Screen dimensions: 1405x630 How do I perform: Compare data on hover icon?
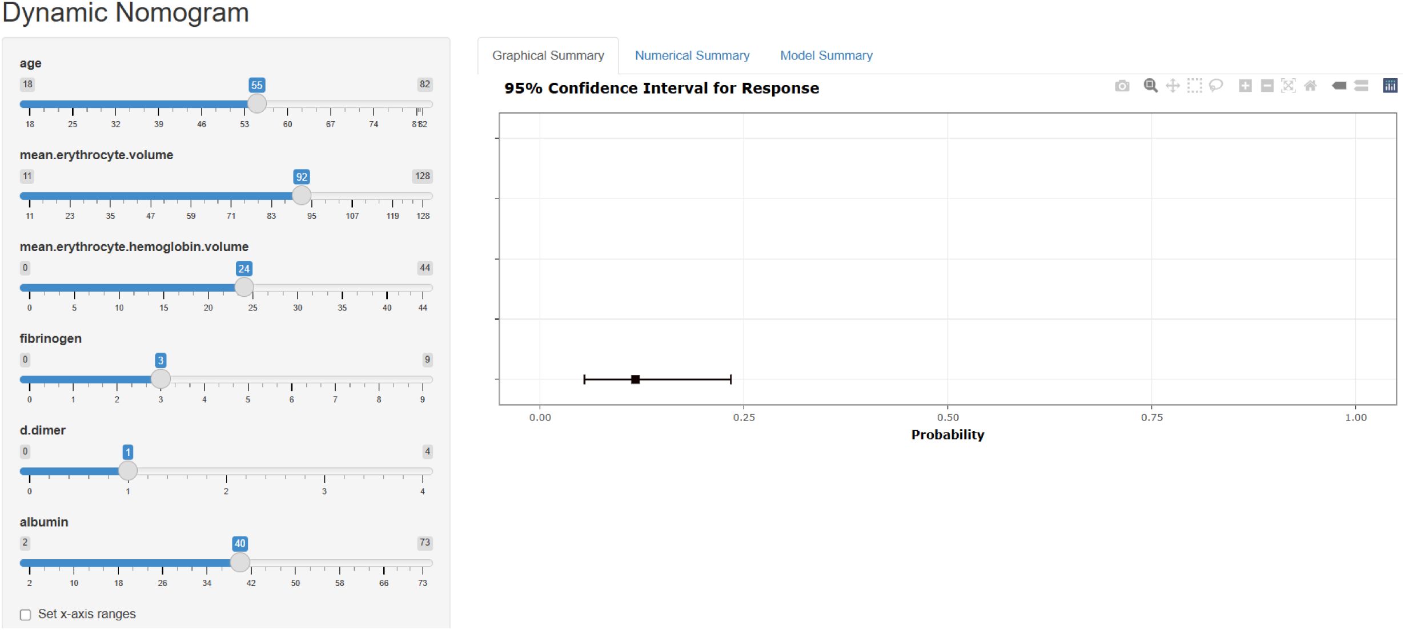tap(1361, 86)
